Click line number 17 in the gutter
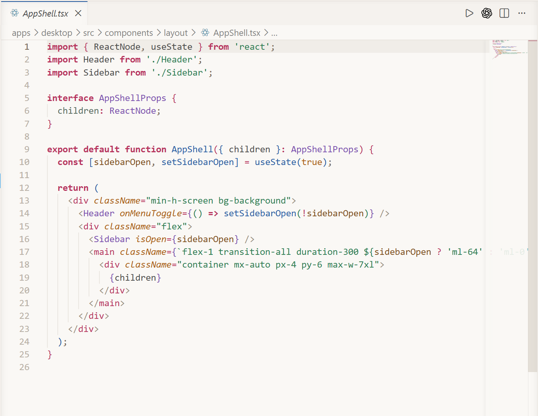The image size is (538, 416). coord(24,252)
